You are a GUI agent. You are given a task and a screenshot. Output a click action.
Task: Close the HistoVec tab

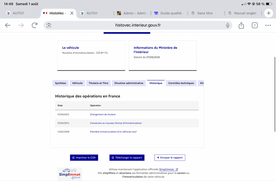click(72, 13)
